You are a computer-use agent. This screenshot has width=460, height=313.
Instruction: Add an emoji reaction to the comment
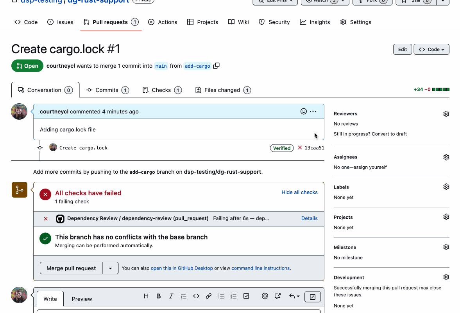pos(304,112)
